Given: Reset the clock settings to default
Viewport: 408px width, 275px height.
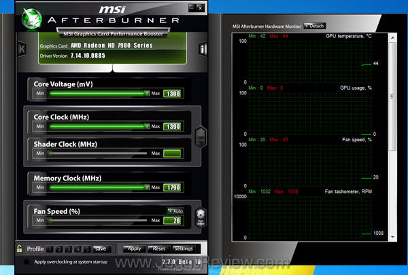Looking at the screenshot, I should tap(158, 249).
